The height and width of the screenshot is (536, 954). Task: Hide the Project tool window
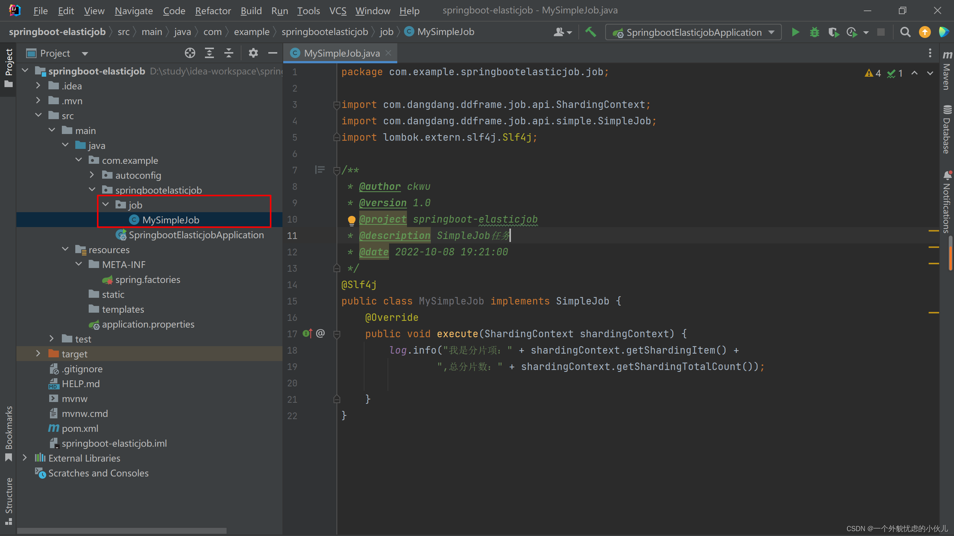pos(273,53)
